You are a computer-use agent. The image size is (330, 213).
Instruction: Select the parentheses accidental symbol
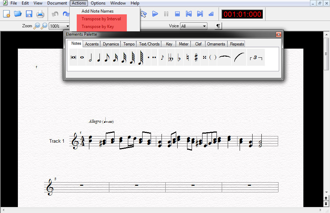click(x=213, y=57)
